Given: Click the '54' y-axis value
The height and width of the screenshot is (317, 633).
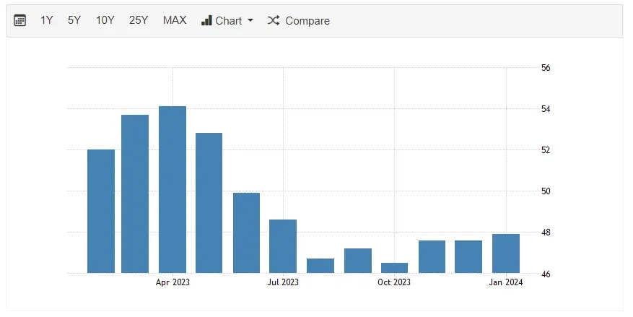Looking at the screenshot, I should [x=546, y=109].
